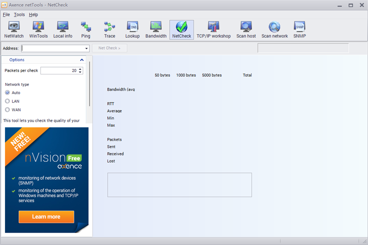This screenshot has width=368, height=245.
Task: Open the Scan network tool
Action: (275, 30)
